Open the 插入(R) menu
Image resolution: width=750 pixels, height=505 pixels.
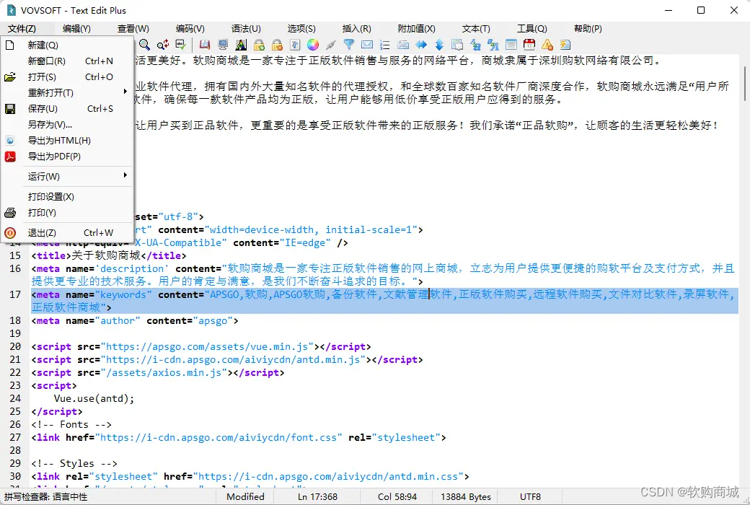click(357, 29)
